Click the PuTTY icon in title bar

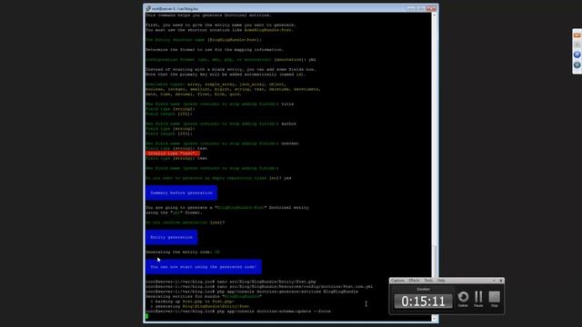tap(148, 8)
